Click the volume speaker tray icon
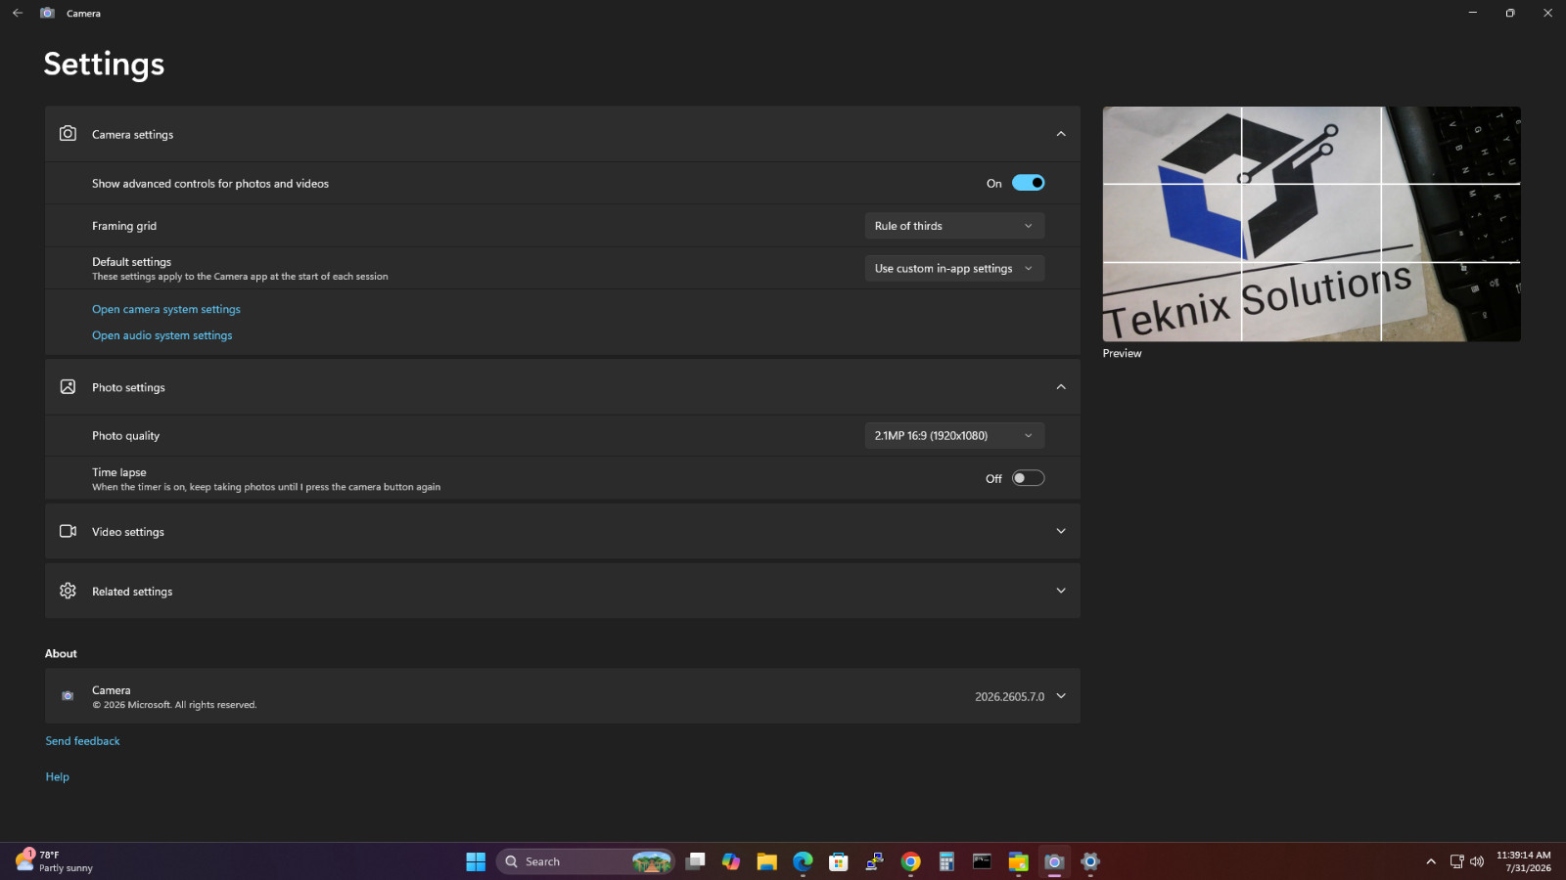 (1477, 861)
